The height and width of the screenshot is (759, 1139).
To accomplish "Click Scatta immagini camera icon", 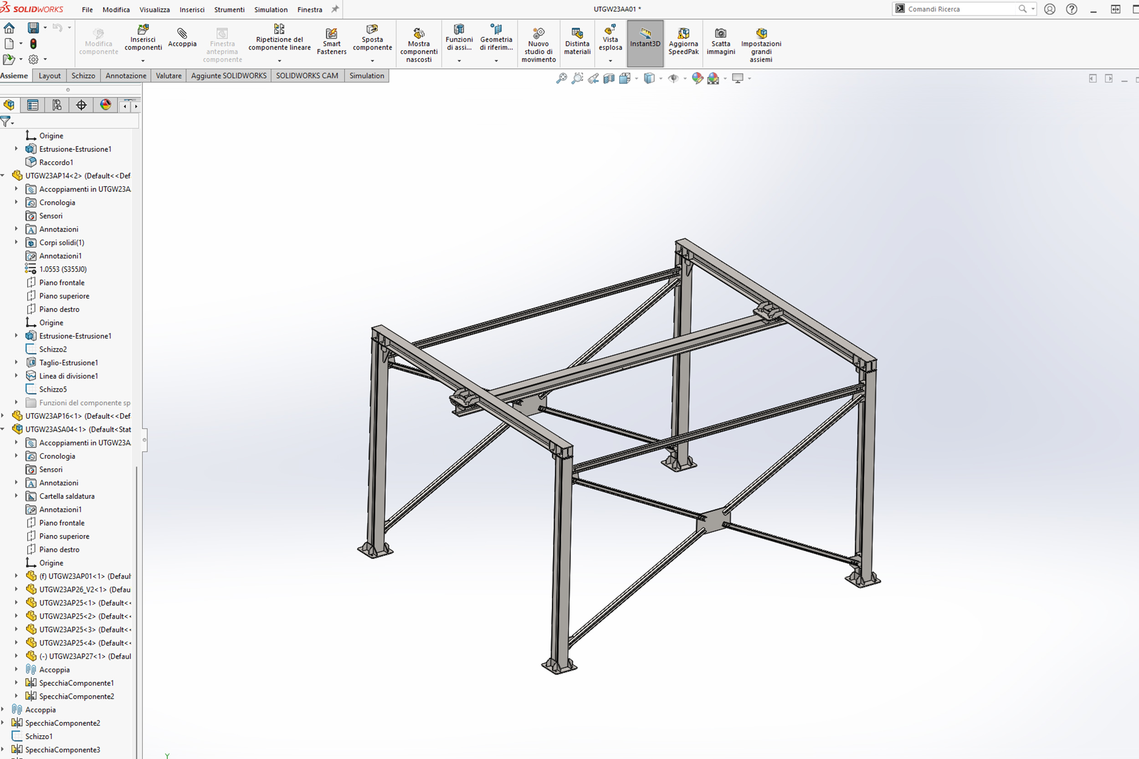I will point(721,33).
